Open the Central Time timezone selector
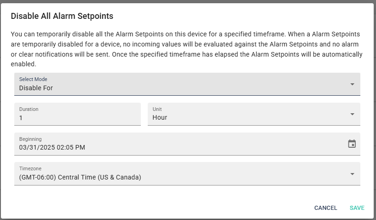This screenshot has width=376, height=220. [187, 174]
